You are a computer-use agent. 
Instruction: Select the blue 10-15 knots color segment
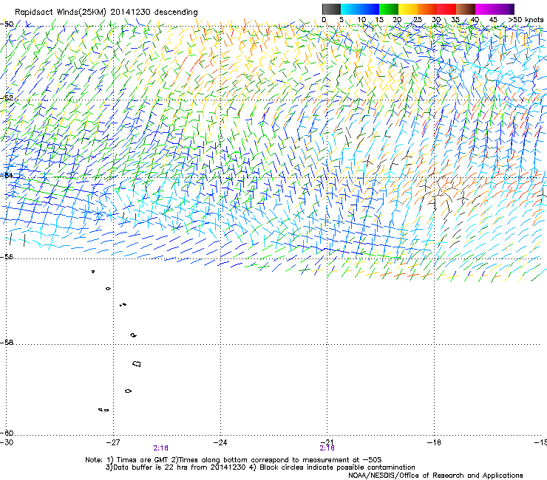click(x=370, y=9)
